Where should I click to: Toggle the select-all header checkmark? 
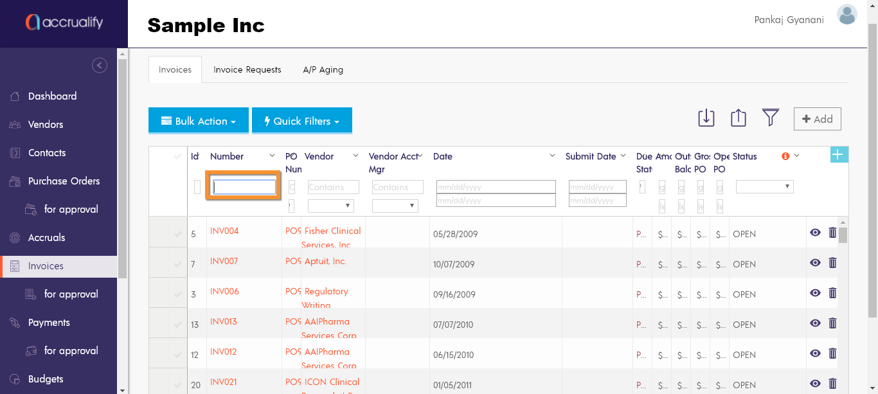pyautogui.click(x=177, y=156)
